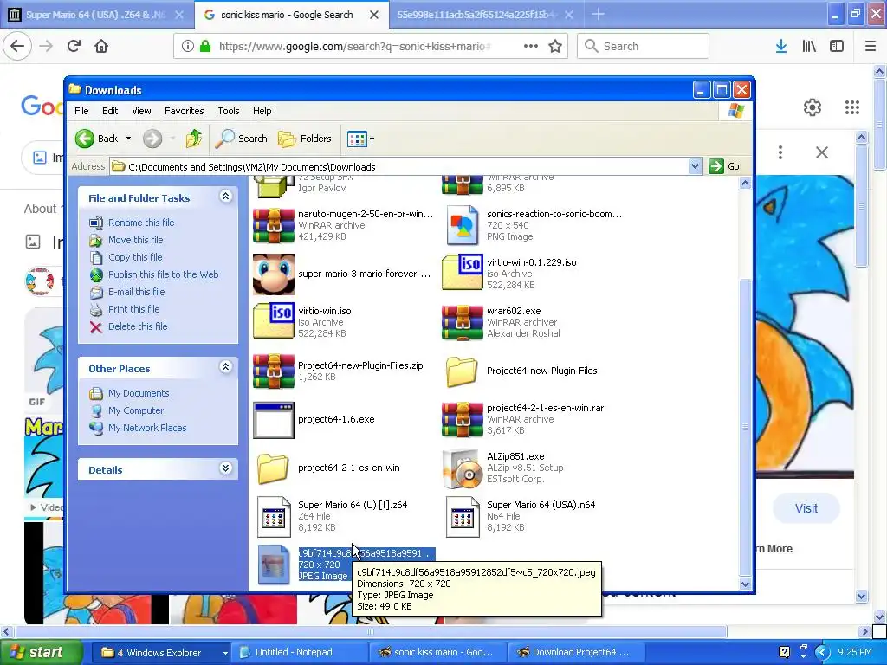Collapse the Other Places panel
Image resolution: width=887 pixels, height=665 pixels.
(x=225, y=367)
